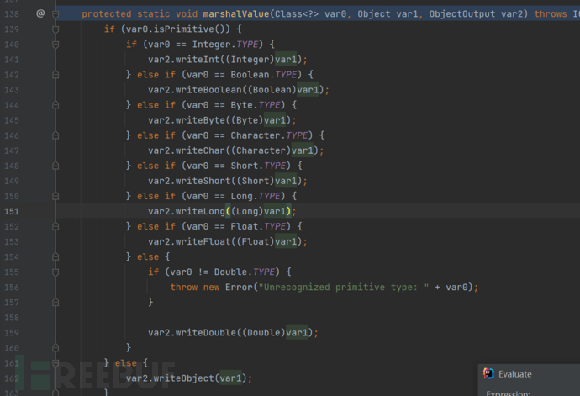Collapse the isPrimitive if-block fold on line 139
This screenshot has height=396, width=580.
pos(55,29)
